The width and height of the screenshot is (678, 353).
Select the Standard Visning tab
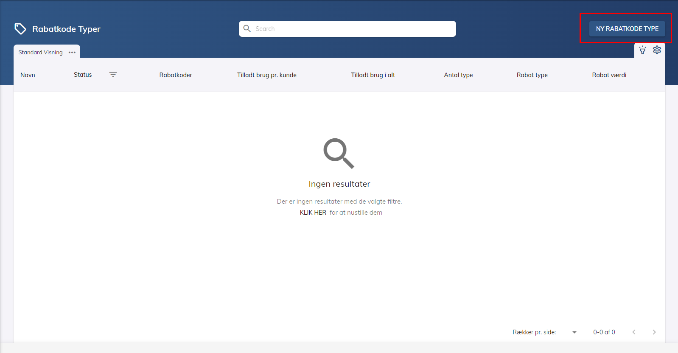[41, 53]
